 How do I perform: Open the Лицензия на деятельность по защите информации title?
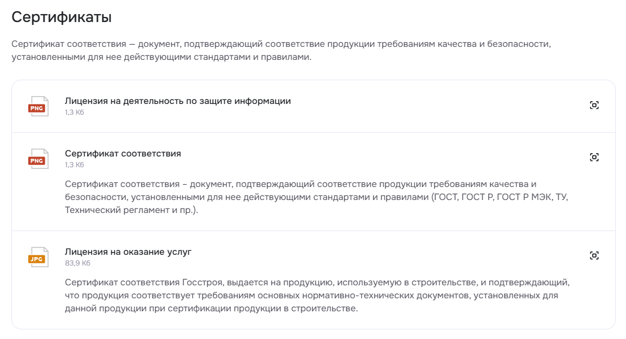tap(177, 101)
